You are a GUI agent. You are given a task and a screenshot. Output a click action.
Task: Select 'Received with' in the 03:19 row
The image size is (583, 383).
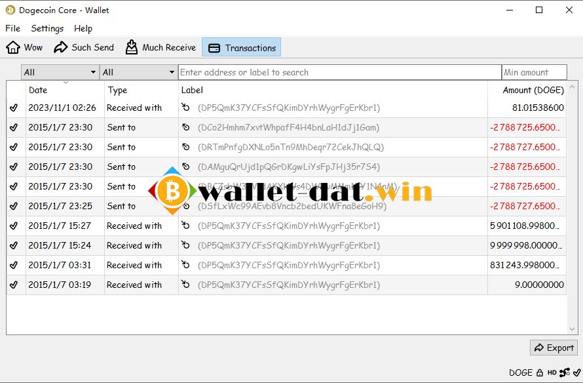point(134,285)
